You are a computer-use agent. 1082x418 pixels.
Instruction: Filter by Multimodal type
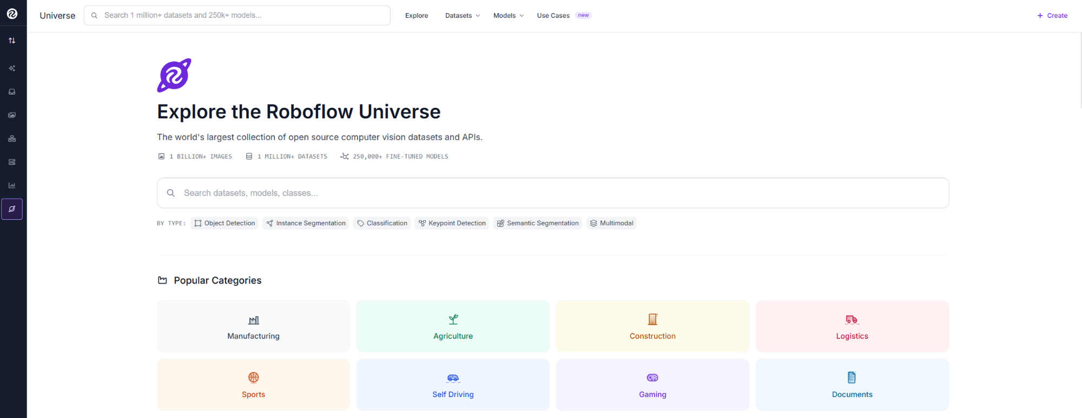[611, 223]
